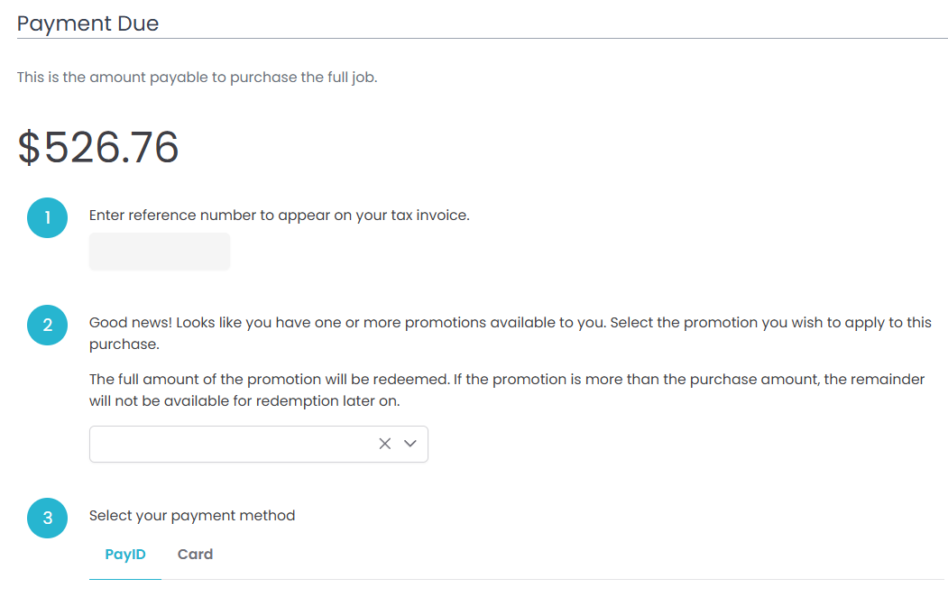The image size is (948, 597).
Task: Expand promotion list using chevron arrow
Action: coord(410,444)
